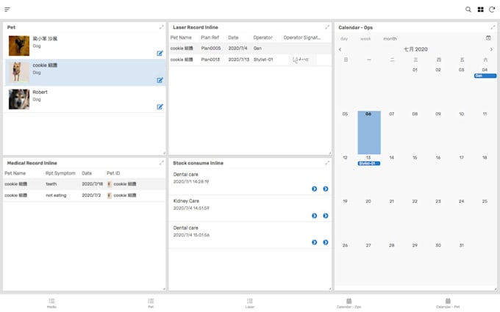Open the Laser tab in bottom navigation
The width and height of the screenshot is (500, 312).
click(x=250, y=303)
